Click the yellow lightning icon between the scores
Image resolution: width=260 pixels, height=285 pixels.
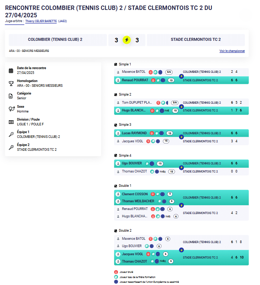coord(127,40)
